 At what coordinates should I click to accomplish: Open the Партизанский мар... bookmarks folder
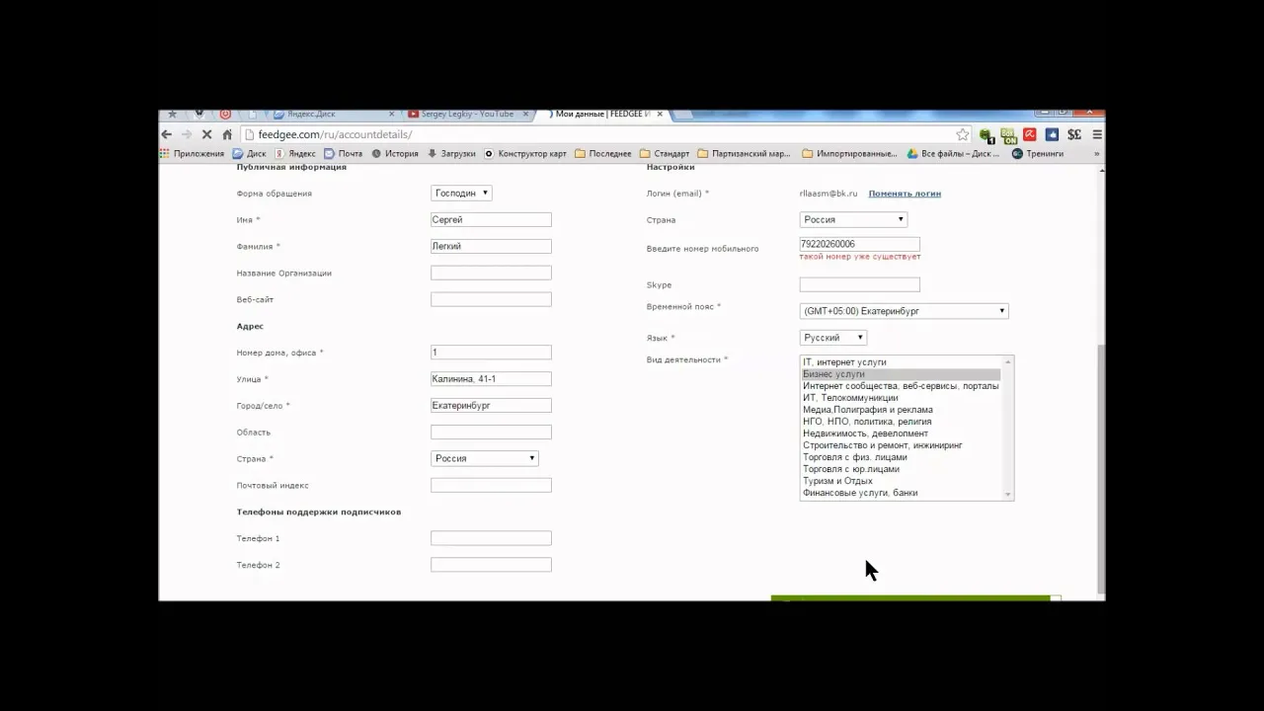coord(745,154)
